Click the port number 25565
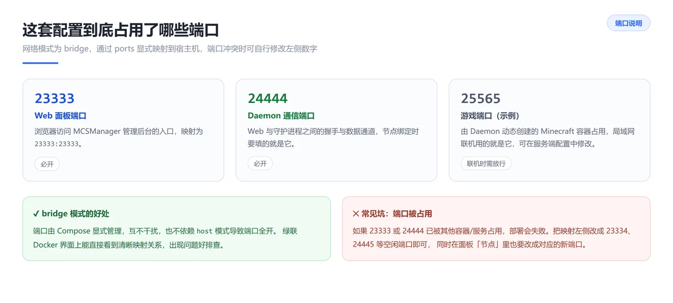Screen dimensions: 673x303 pos(481,99)
